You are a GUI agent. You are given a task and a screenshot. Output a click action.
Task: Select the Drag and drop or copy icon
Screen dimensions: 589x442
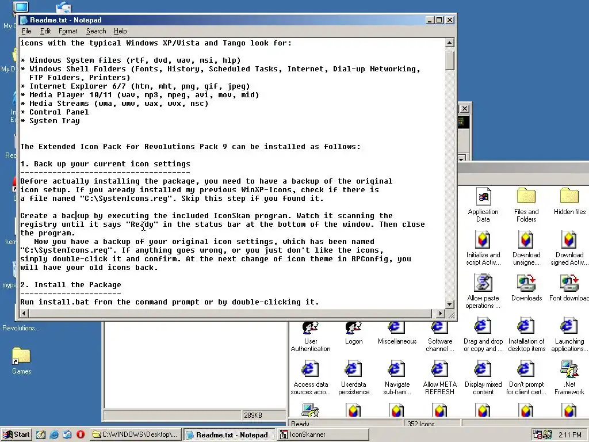coord(483,326)
